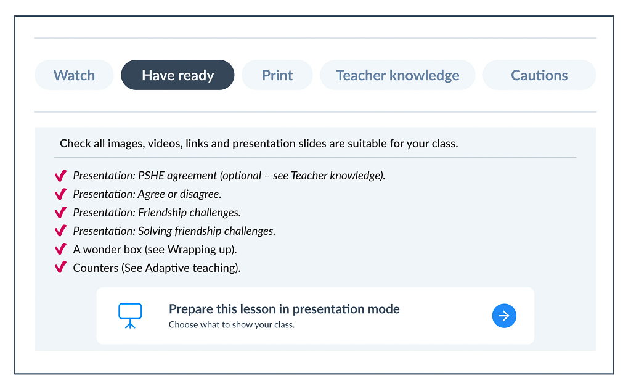Click checkmark next to Friendship challenges
This screenshot has width=631, height=389.
click(60, 213)
